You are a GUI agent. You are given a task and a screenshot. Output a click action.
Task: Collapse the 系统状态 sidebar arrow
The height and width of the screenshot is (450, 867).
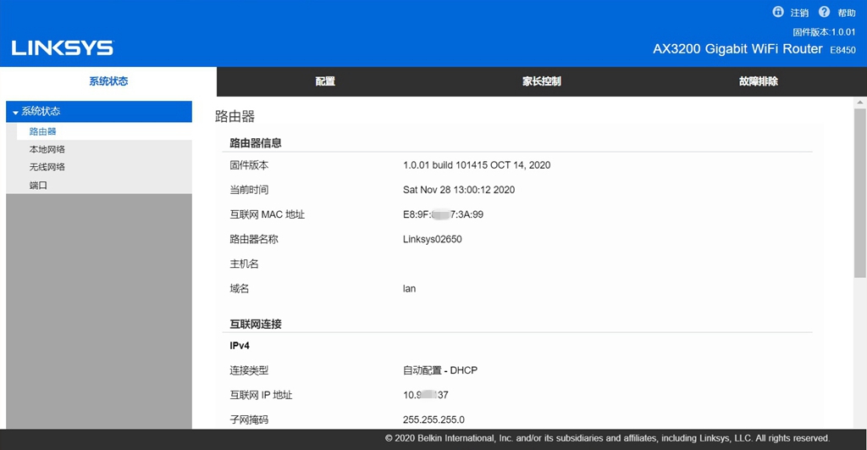15,113
